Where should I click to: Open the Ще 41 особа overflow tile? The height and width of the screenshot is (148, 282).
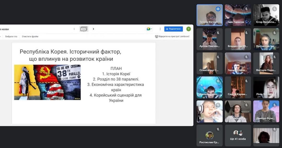238,135
